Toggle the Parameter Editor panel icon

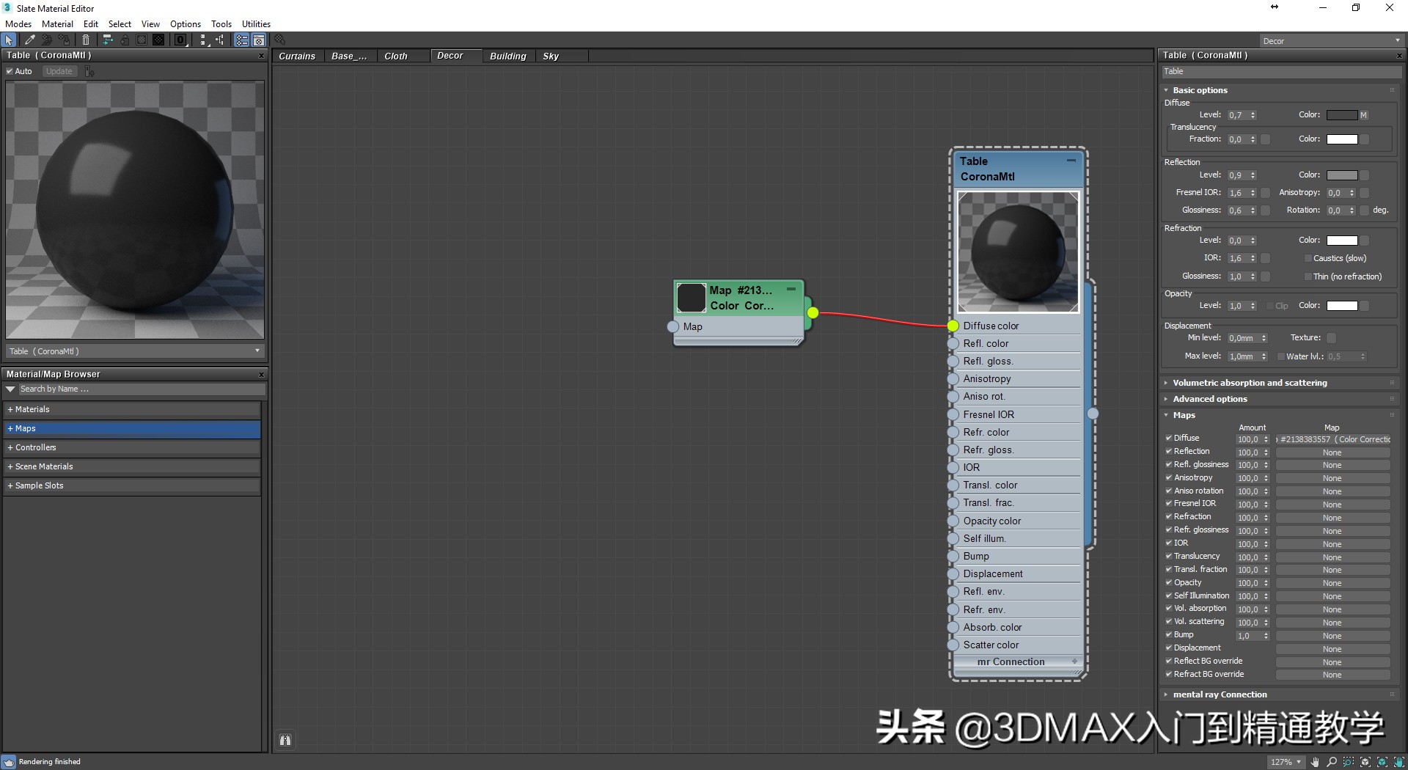259,40
